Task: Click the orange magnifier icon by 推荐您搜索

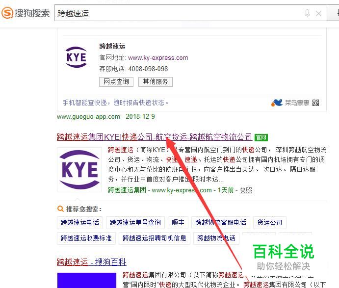Action: pos(60,209)
